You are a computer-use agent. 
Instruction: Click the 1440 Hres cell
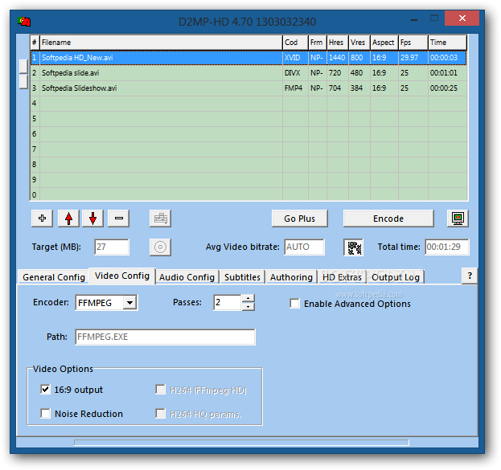coord(338,58)
